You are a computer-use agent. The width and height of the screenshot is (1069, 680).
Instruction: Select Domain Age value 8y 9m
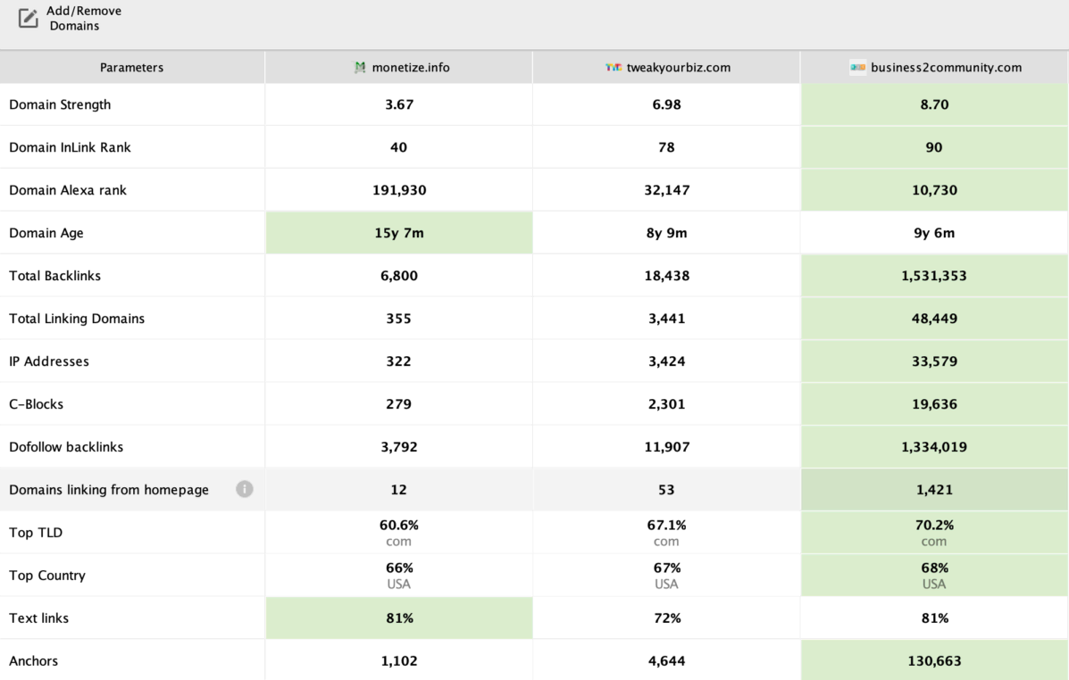coord(667,233)
